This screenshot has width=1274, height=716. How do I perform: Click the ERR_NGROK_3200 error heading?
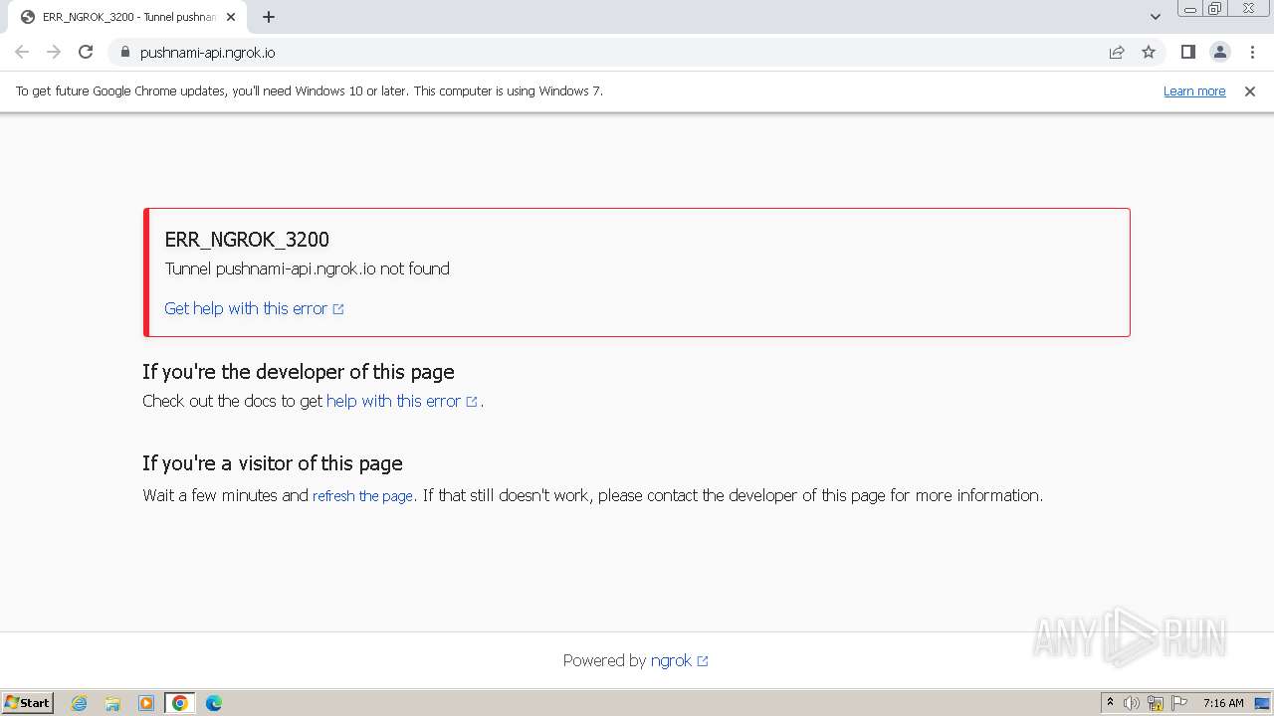247,240
